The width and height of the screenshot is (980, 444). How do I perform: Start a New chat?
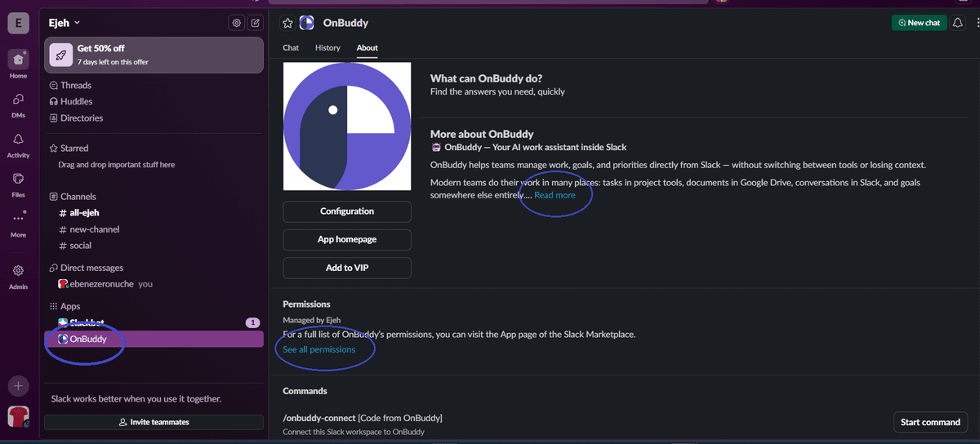click(x=919, y=23)
